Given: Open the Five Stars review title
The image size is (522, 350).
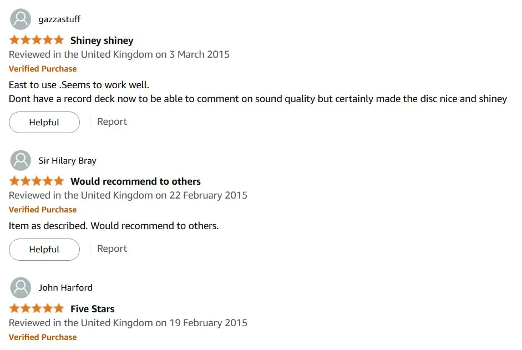Looking at the screenshot, I should coord(93,309).
